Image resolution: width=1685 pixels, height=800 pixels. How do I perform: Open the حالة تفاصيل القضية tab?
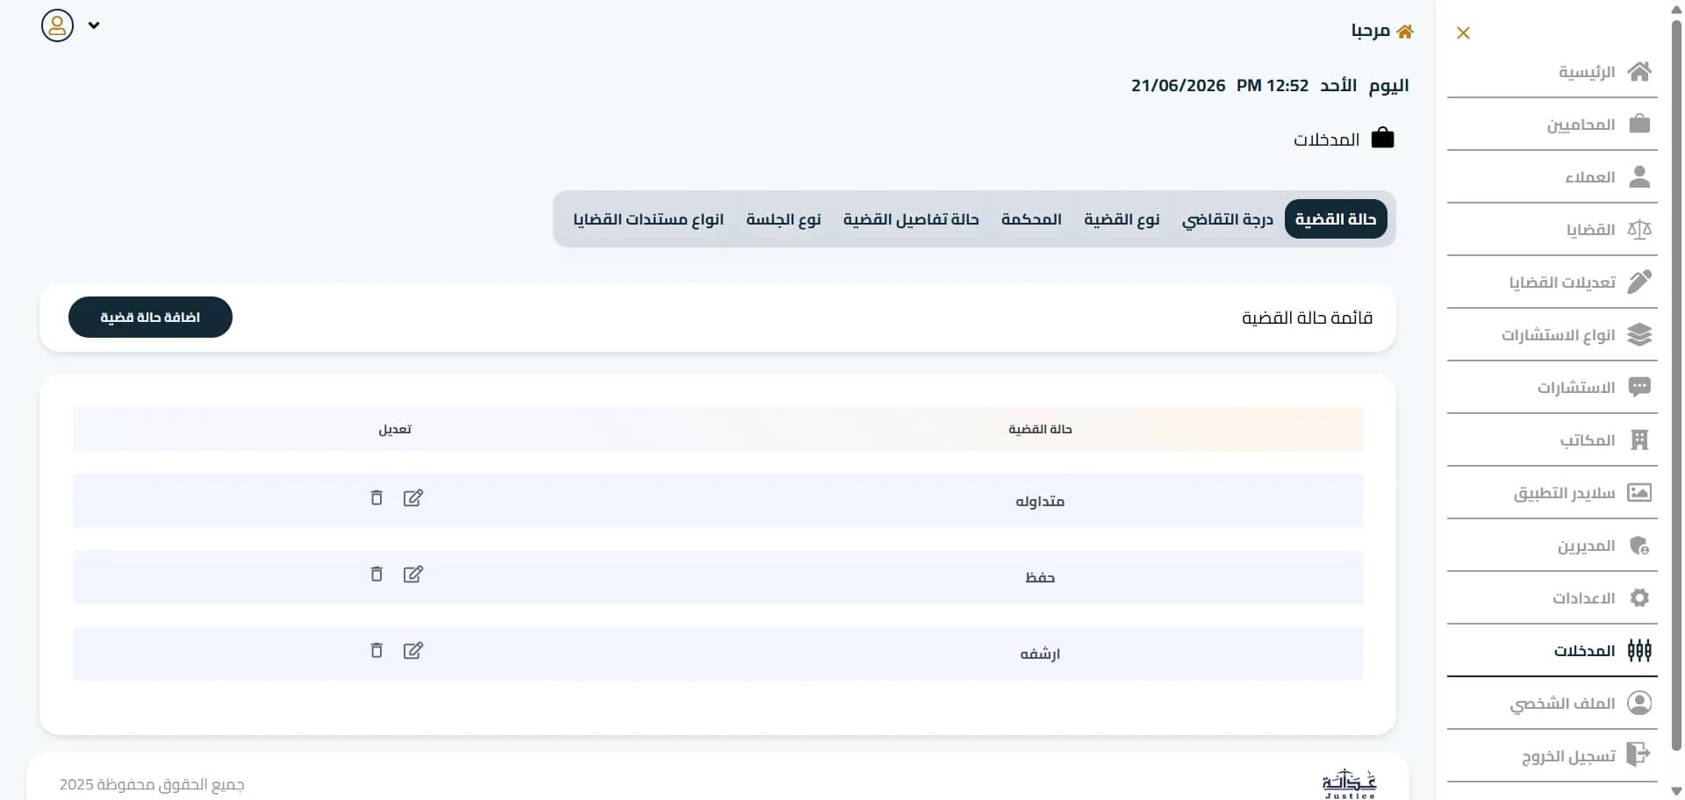click(x=911, y=219)
